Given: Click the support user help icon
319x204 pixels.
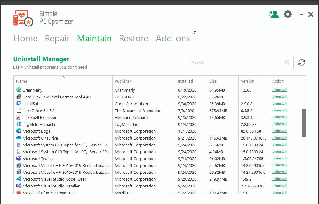Looking at the screenshot, I should tap(274, 14).
